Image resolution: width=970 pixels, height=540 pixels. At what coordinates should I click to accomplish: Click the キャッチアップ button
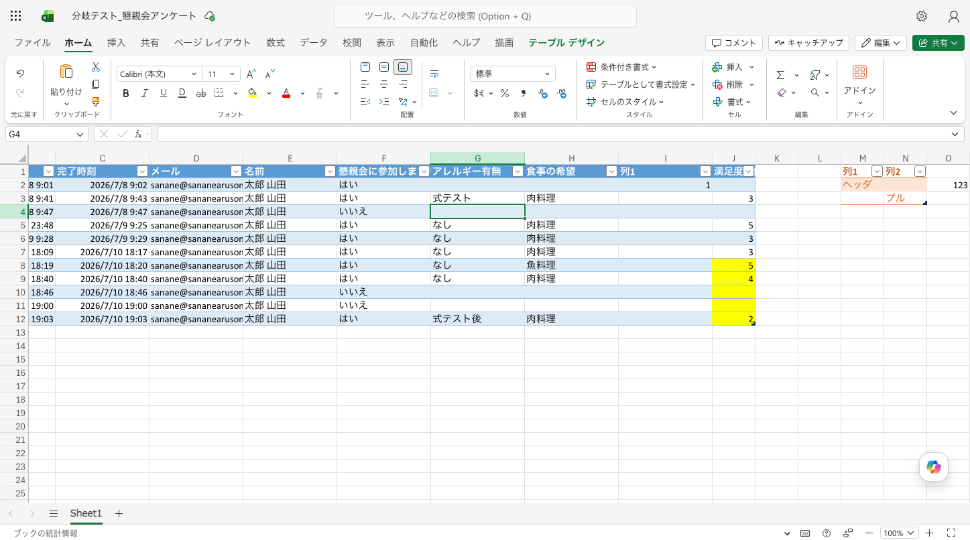[808, 43]
